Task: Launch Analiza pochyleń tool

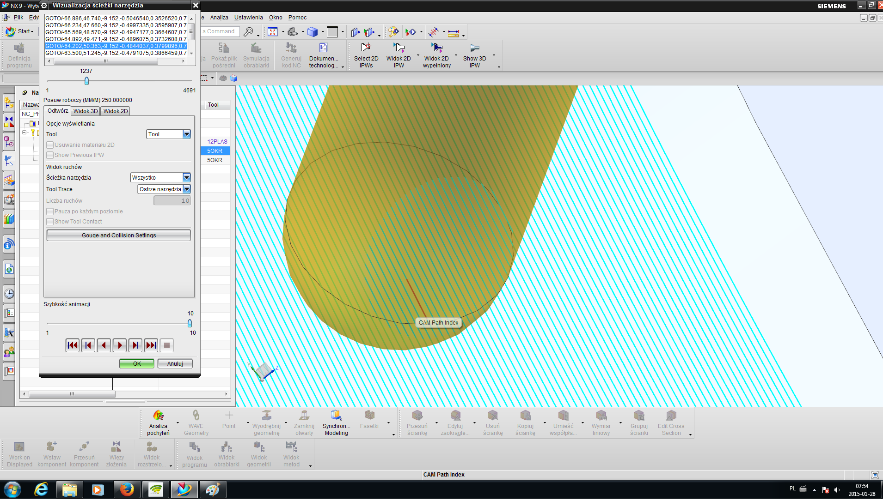Action: pyautogui.click(x=158, y=423)
